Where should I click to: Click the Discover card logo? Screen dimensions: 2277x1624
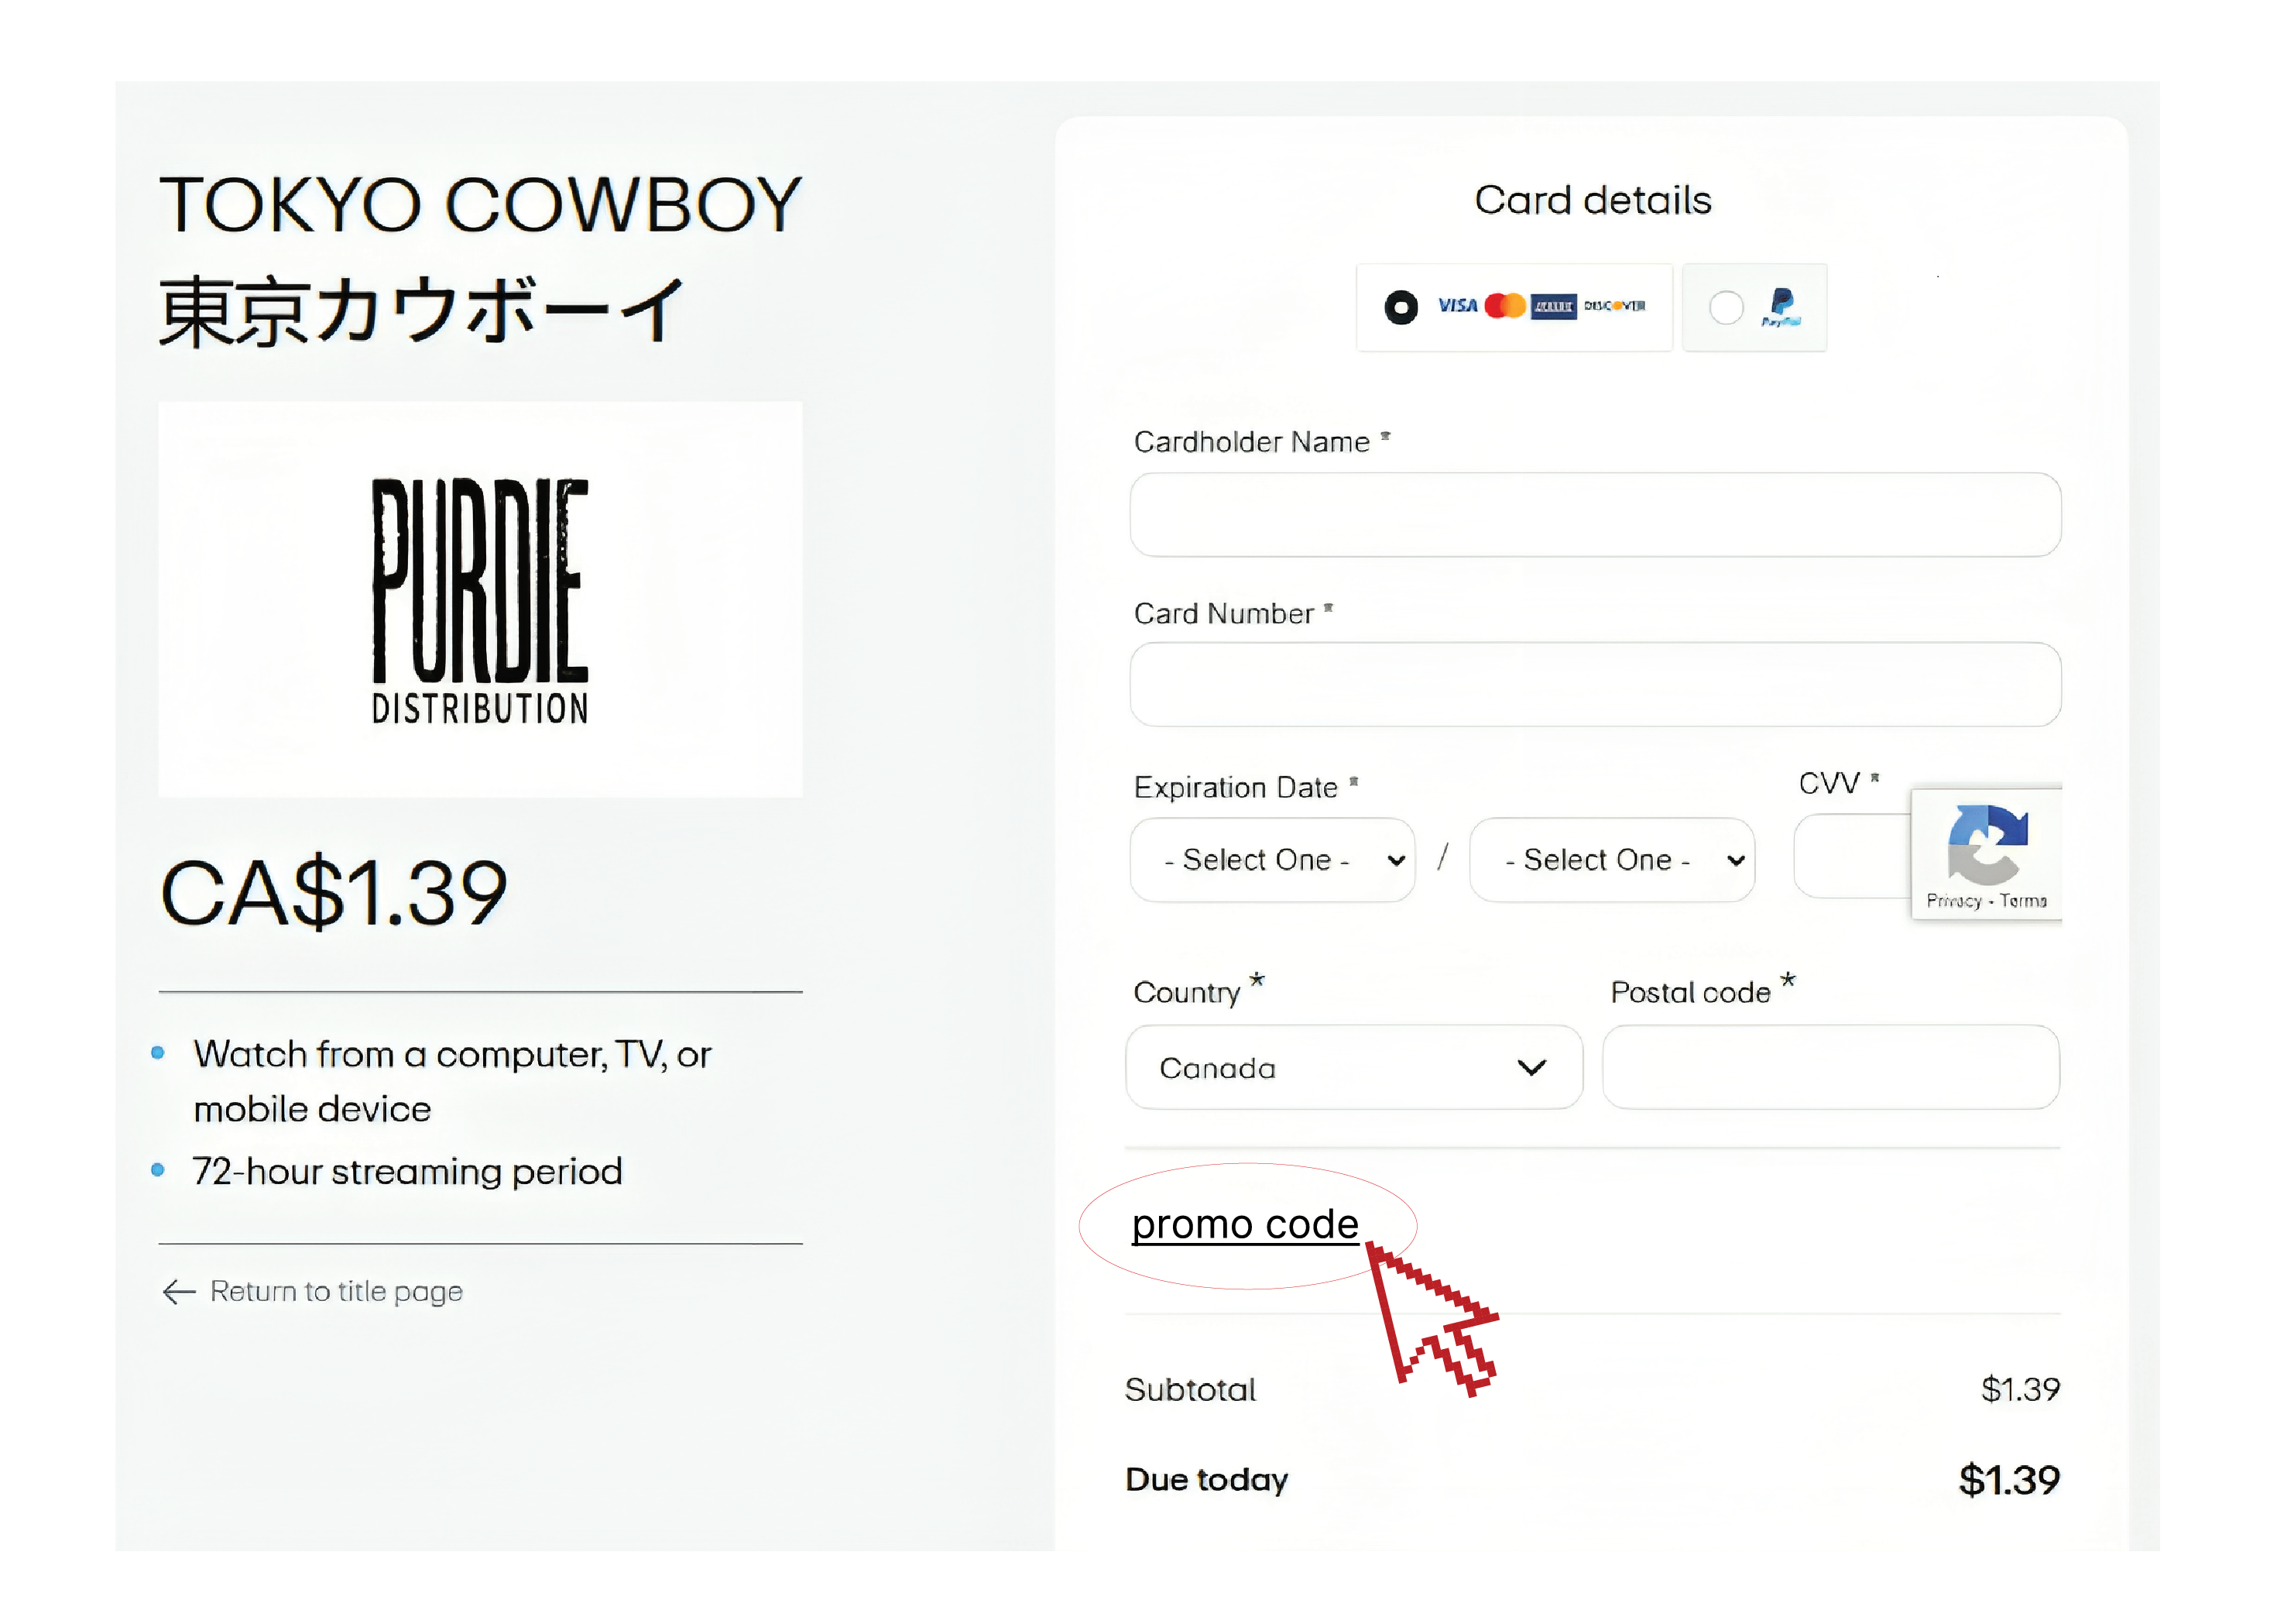pos(1614,306)
